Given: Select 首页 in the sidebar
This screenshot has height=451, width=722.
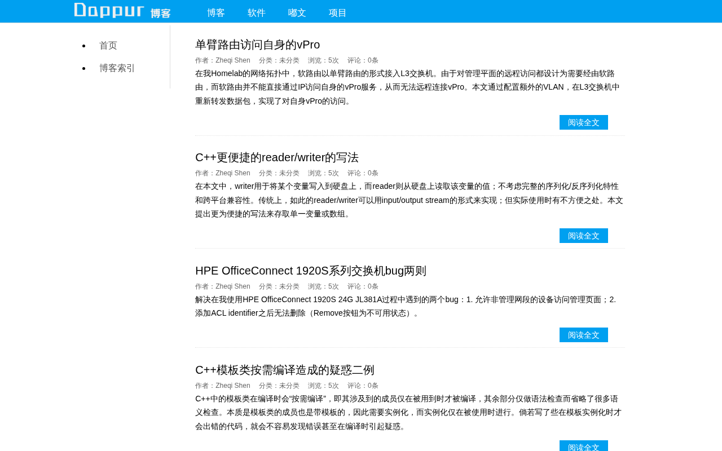Looking at the screenshot, I should 108,46.
